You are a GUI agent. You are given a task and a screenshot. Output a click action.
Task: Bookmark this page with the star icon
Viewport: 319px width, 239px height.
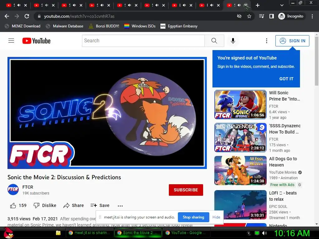coord(249,16)
